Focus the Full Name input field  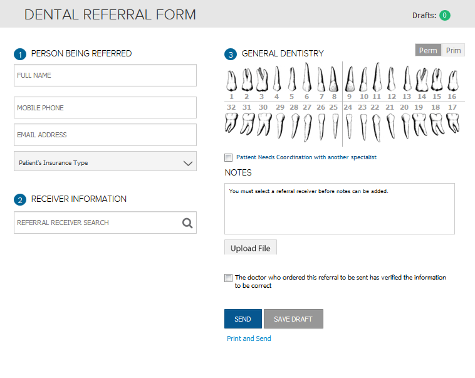[x=105, y=75]
